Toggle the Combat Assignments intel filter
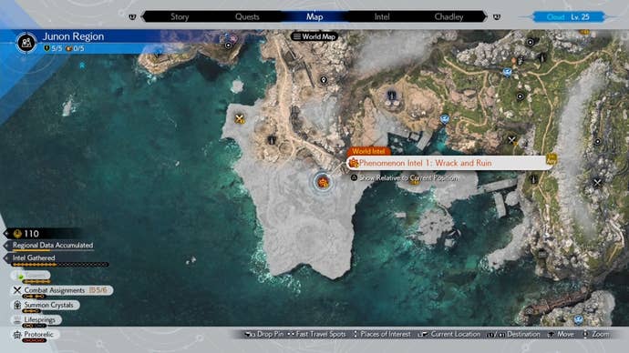The height and width of the screenshot is (353, 629). click(62, 290)
